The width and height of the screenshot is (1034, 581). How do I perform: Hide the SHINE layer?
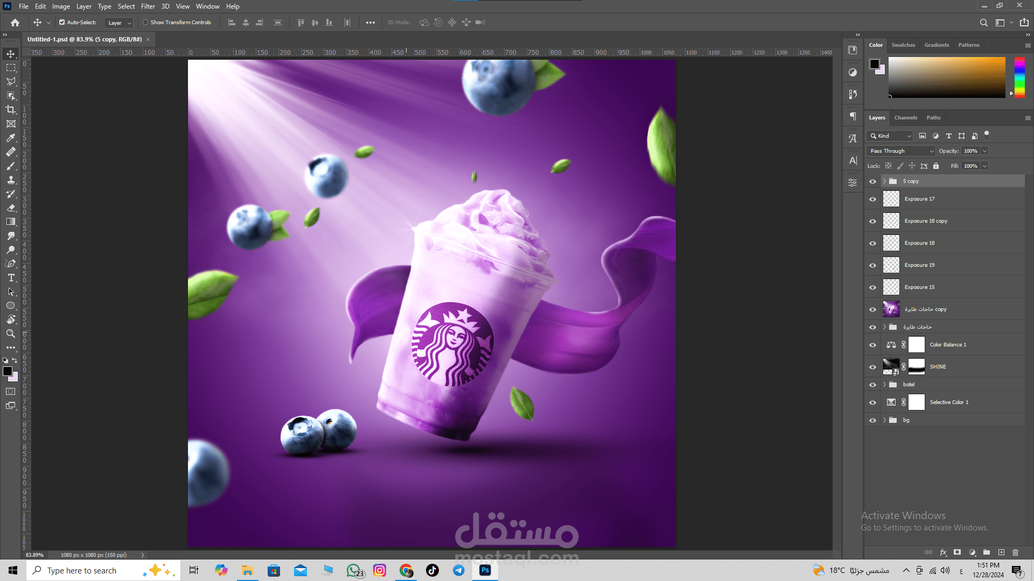(872, 367)
